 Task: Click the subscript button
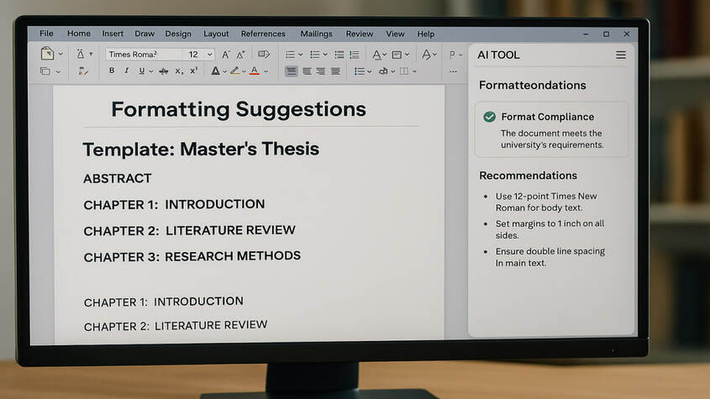179,71
